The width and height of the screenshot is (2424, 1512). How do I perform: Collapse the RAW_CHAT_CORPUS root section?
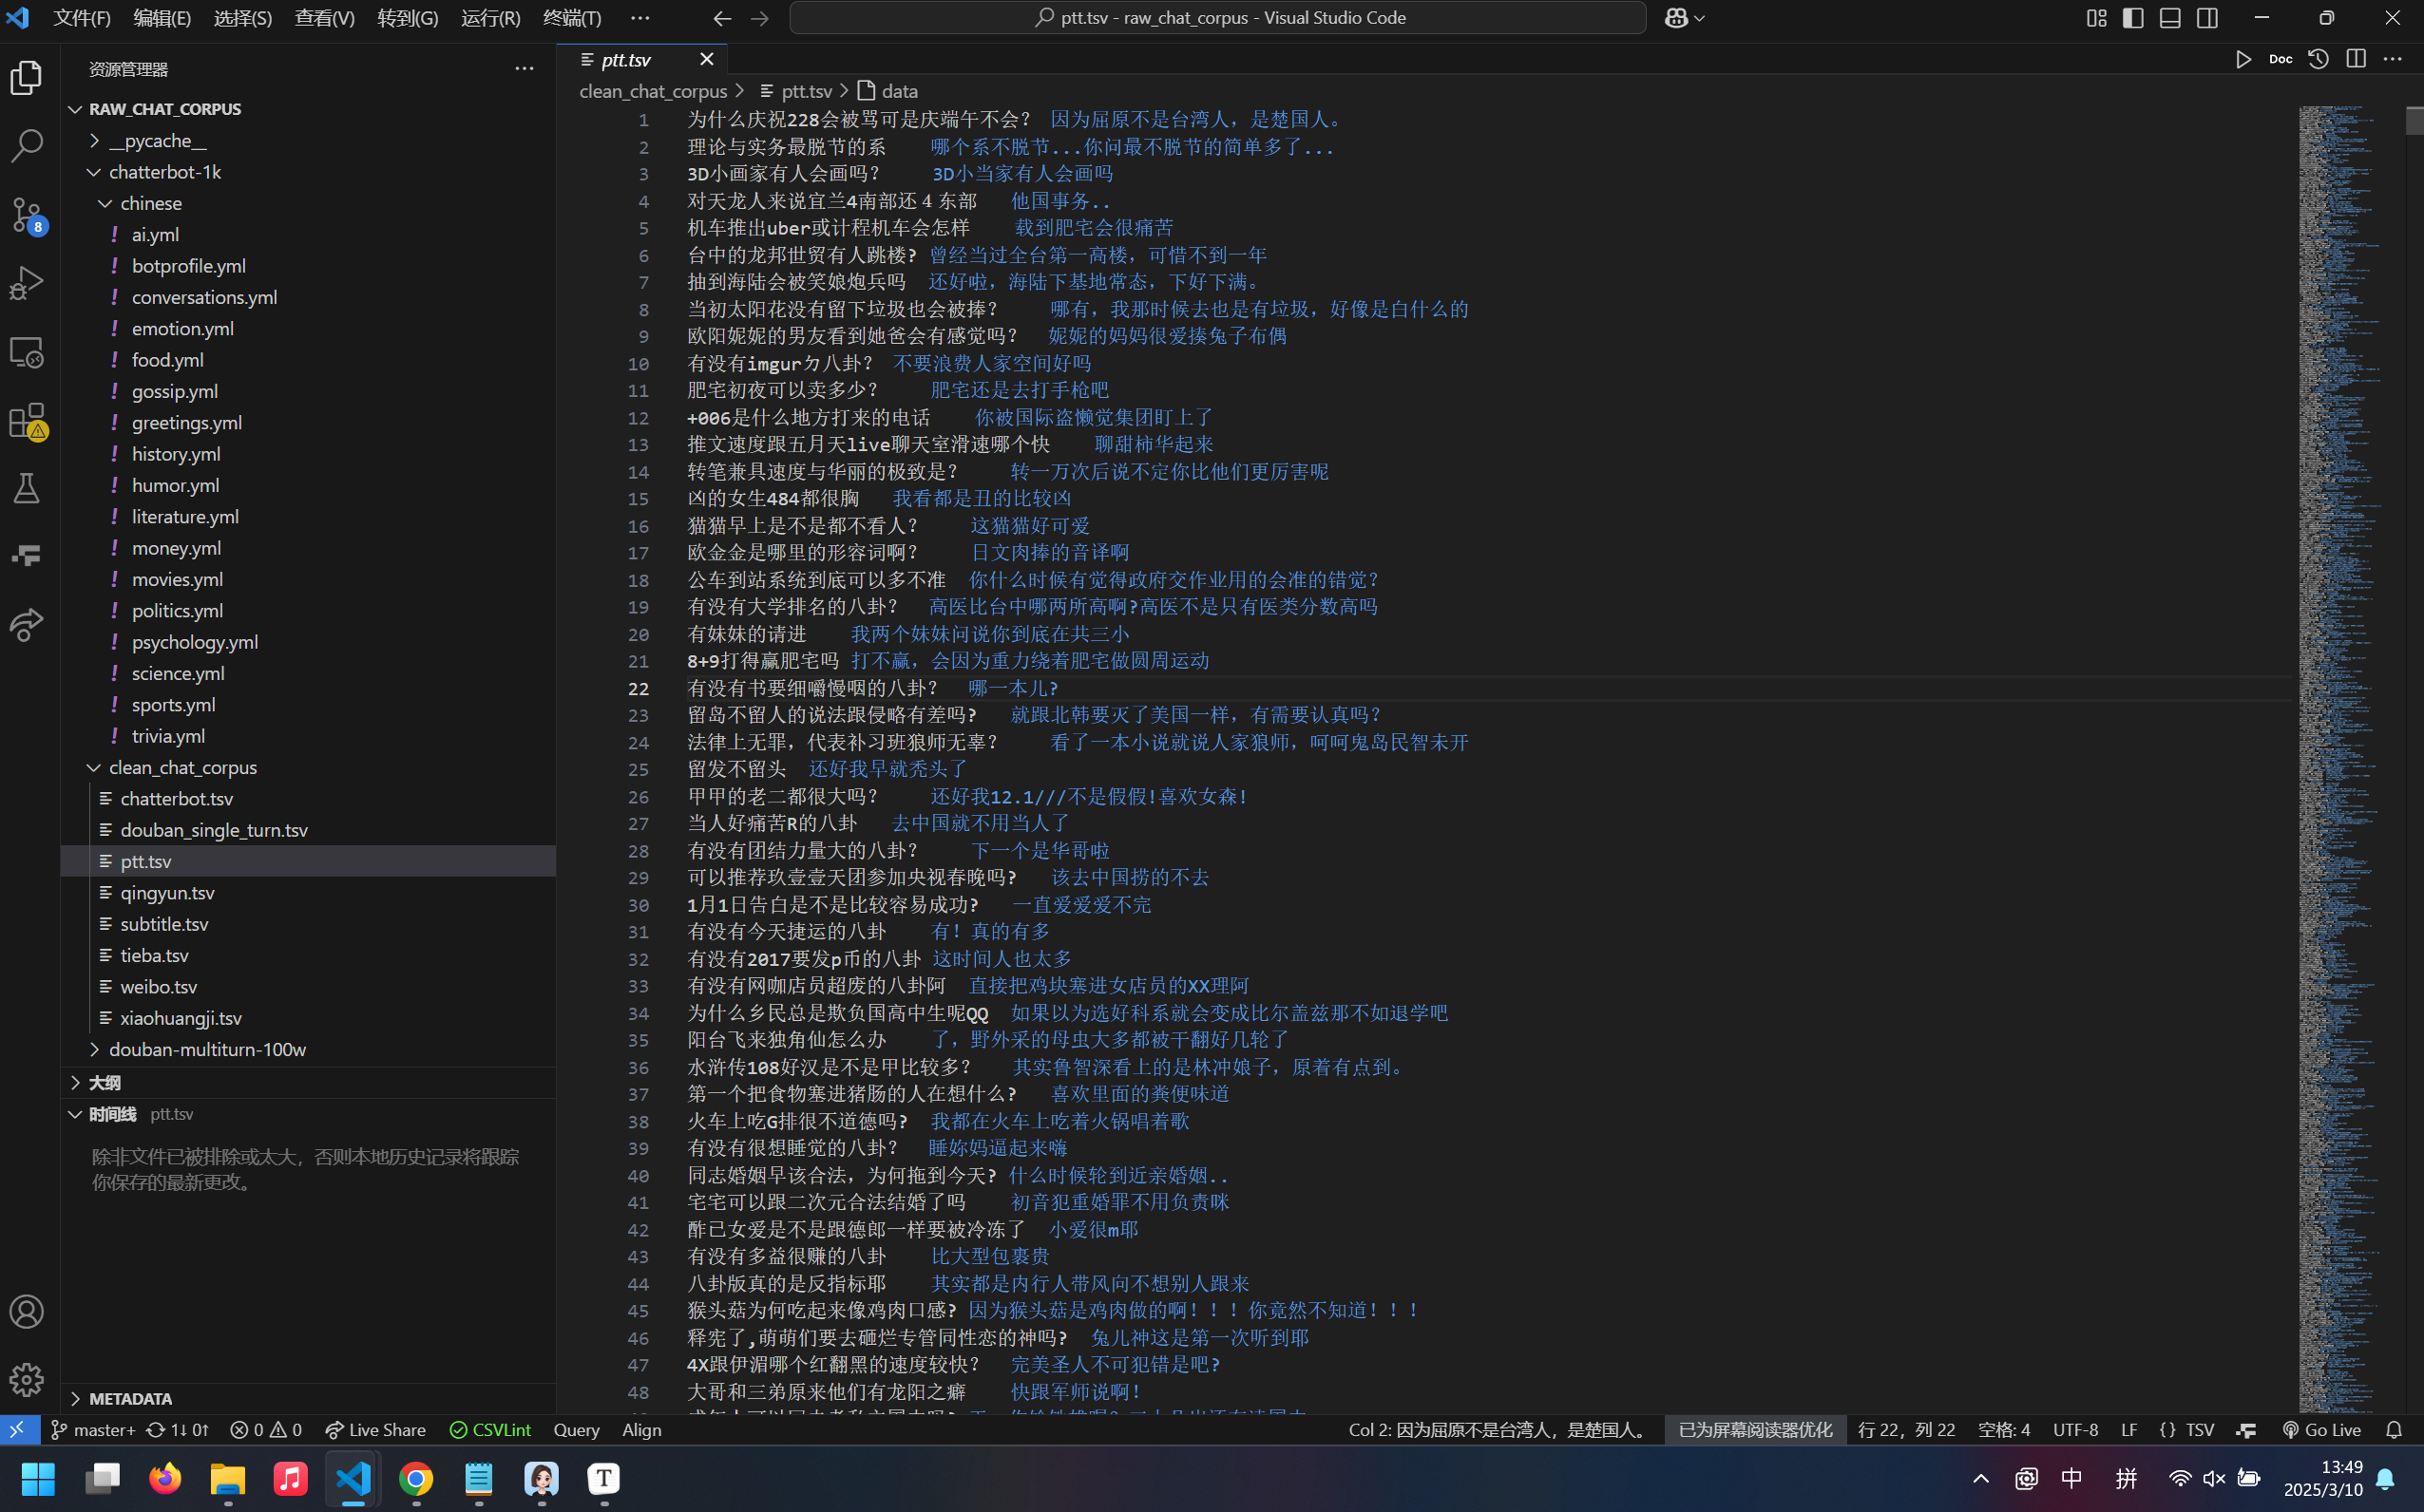pos(75,109)
